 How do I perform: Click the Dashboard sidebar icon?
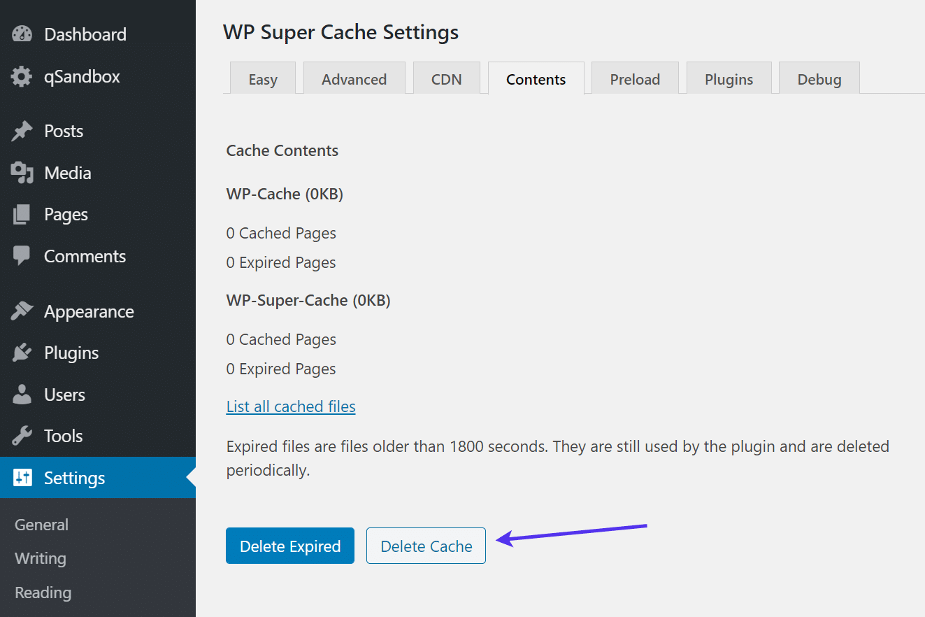coord(22,34)
